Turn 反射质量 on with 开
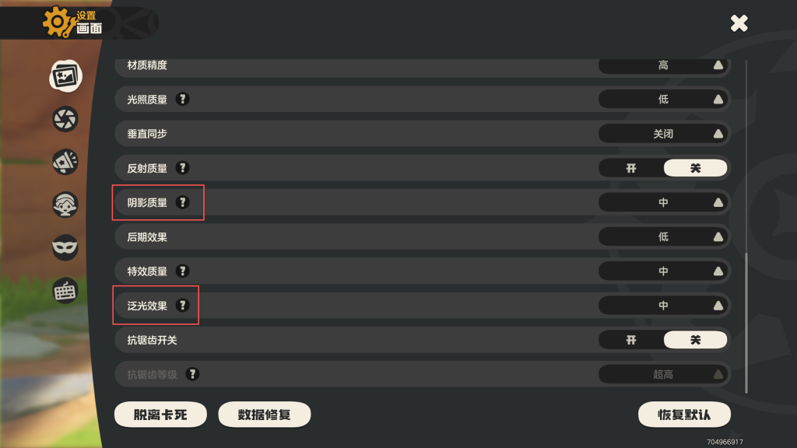The height and width of the screenshot is (448, 797). 631,168
